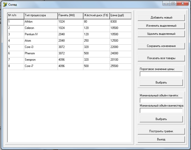Click the Склад application icon in title bar

5,5
